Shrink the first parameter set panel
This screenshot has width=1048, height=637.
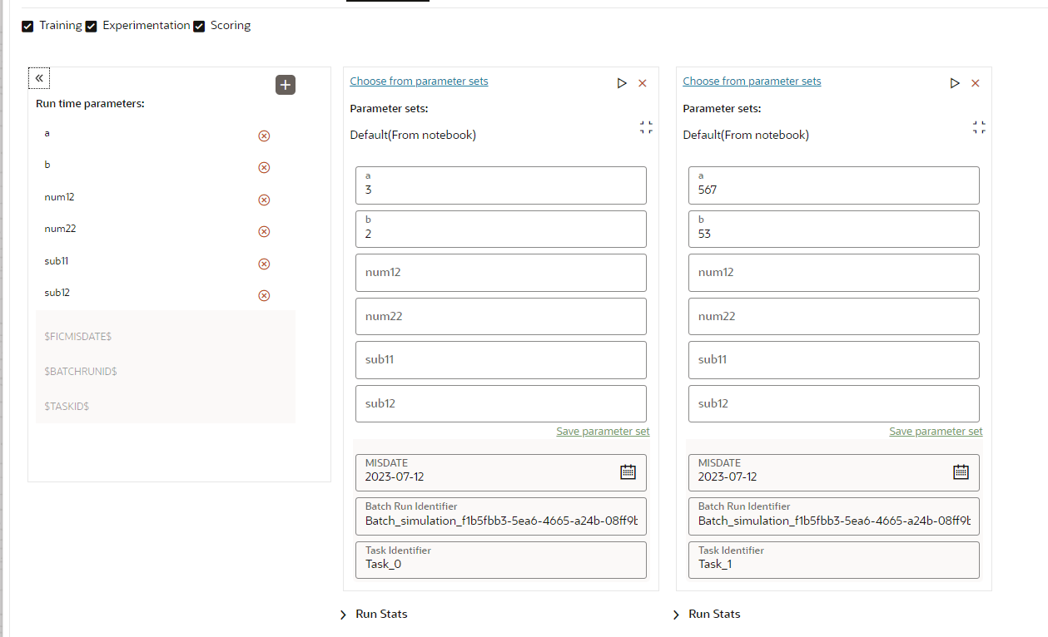646,127
